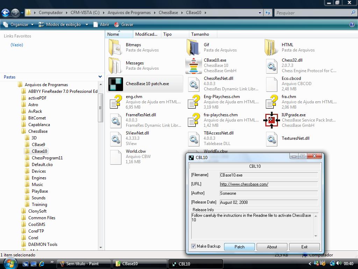Sort by the Tipo column header
358x269 pixels.
pyautogui.click(x=175, y=34)
